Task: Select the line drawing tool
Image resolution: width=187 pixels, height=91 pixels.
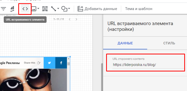Action: [54, 9]
